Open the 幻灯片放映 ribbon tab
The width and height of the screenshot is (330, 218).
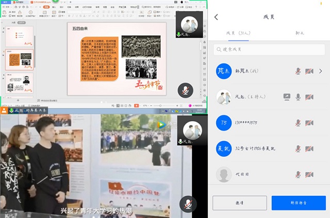pos(87,7)
